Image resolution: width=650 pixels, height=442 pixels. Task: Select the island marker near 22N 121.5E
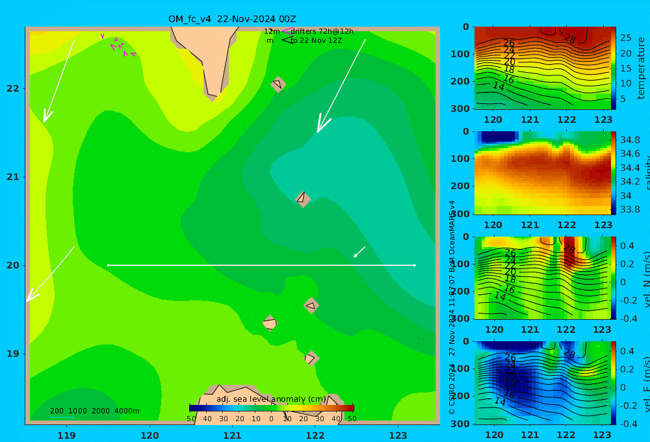(278, 84)
